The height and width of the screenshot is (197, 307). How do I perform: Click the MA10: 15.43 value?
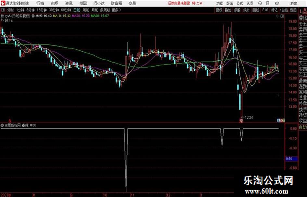62,16
